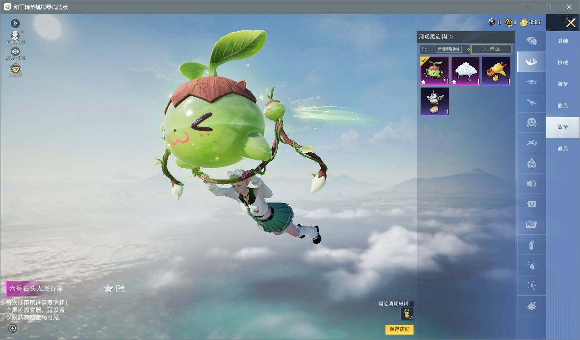Open the spray can category icon
This screenshot has height=340, width=580.
pos(532,245)
